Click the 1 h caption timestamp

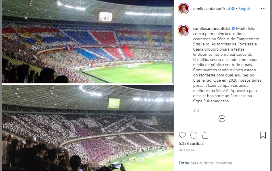pyautogui.click(x=196, y=110)
